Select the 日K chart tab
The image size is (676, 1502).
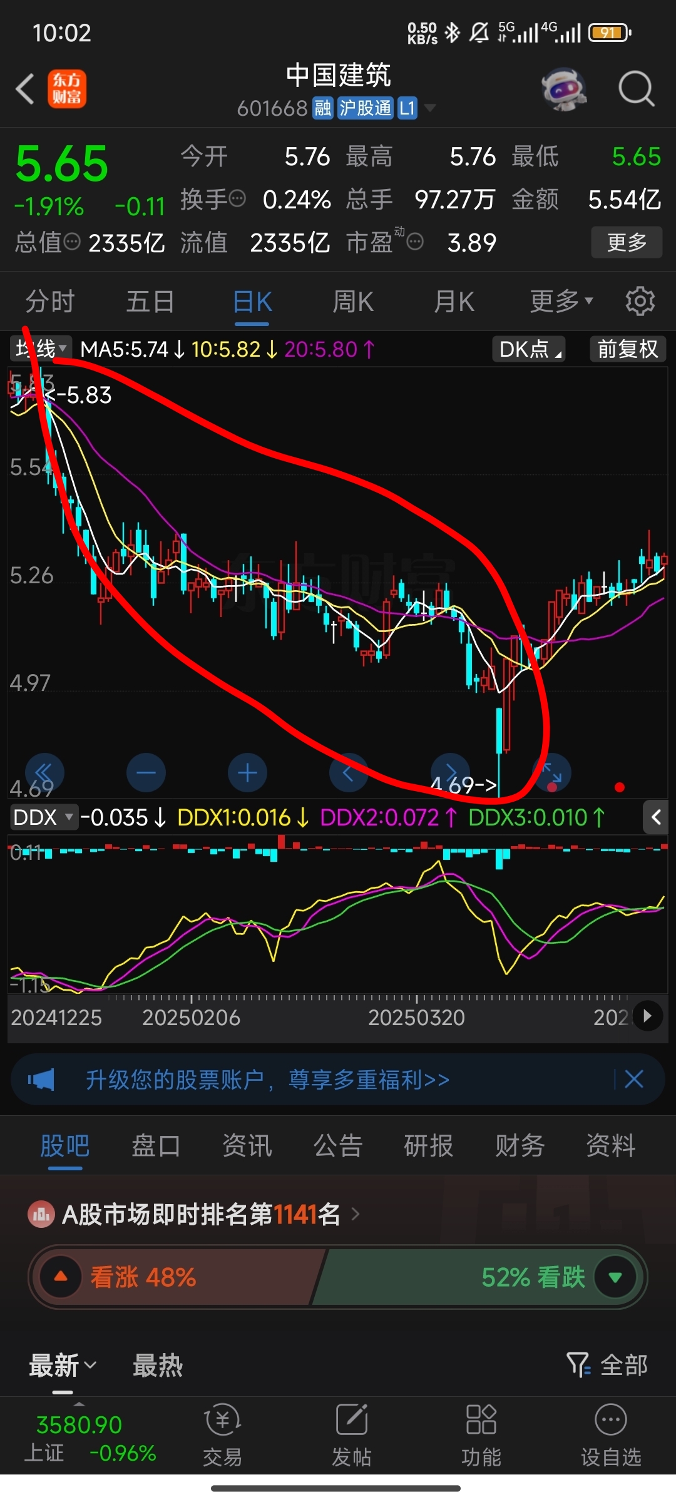tap(252, 302)
